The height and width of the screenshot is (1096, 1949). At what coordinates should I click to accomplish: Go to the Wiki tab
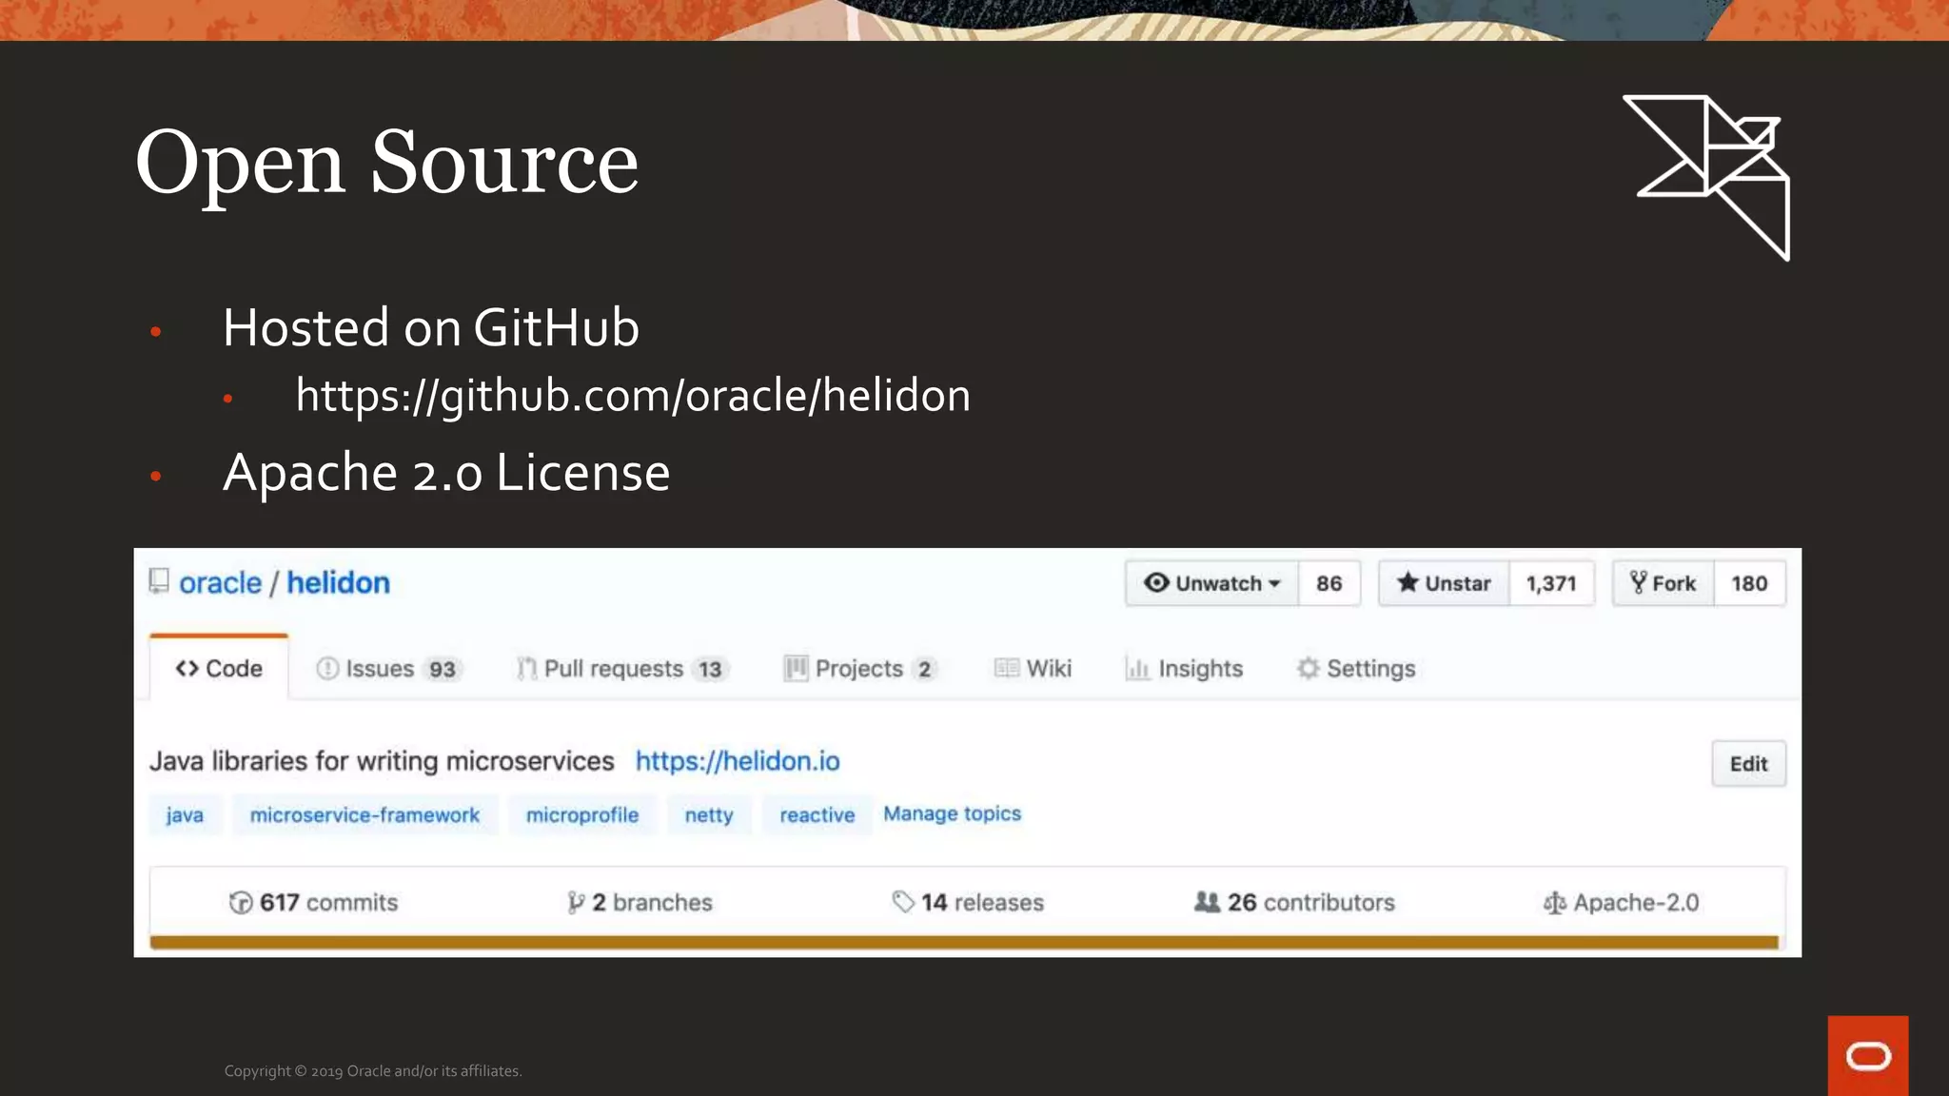tap(1033, 669)
